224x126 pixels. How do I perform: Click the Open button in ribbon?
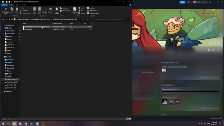(81, 8)
